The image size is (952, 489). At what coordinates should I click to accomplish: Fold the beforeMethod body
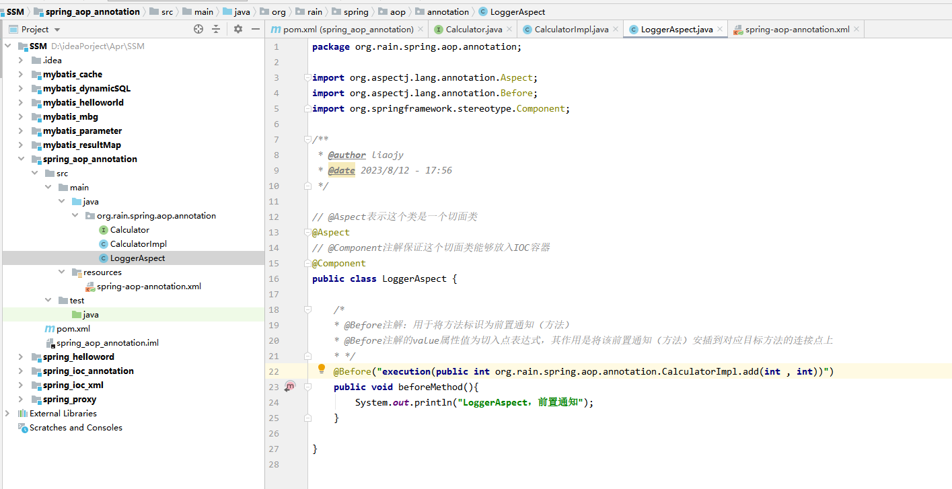307,387
